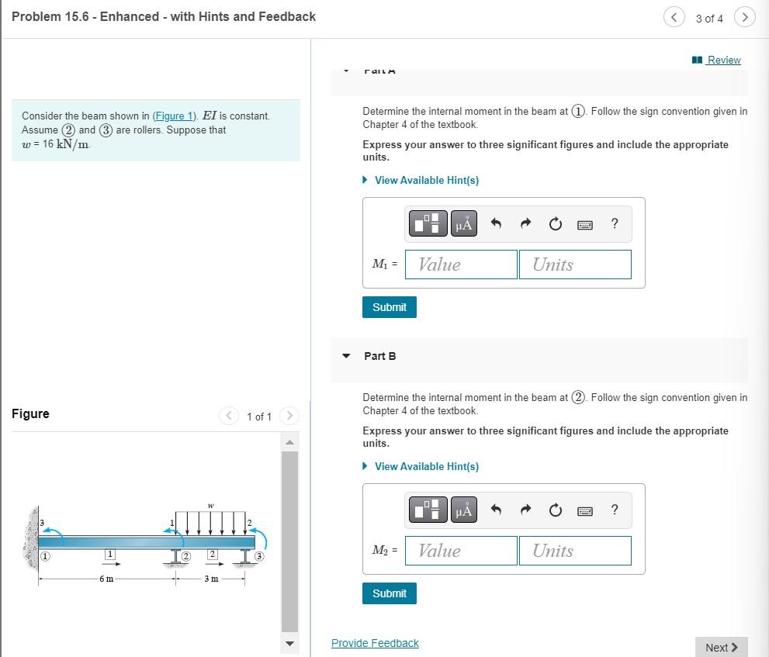Insert units using the μÅ icon in Part A
Viewport: 769px width, 657px height.
(x=463, y=223)
